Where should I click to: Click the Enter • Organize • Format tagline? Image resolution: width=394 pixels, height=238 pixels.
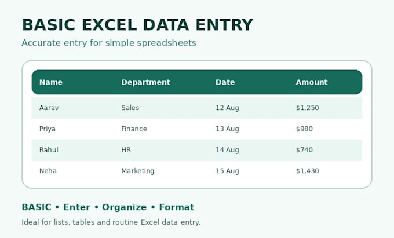coord(129,207)
